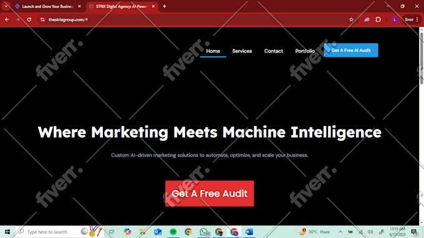Screen dimensions: 424x238
Task: Open the battery status icon
Action: coord(350,232)
